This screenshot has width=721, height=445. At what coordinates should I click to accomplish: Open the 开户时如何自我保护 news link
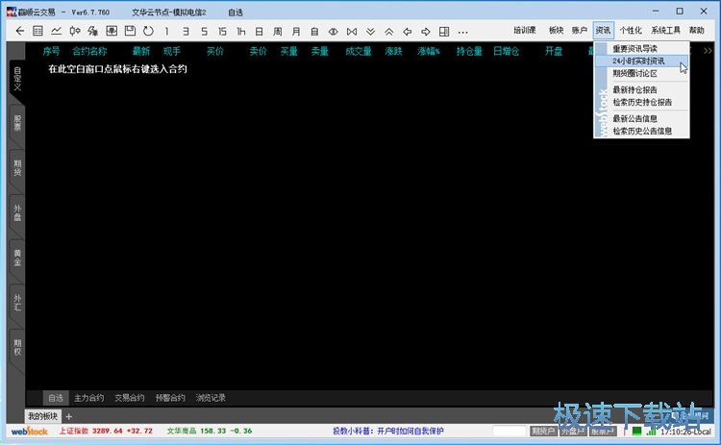pyautogui.click(x=410, y=432)
